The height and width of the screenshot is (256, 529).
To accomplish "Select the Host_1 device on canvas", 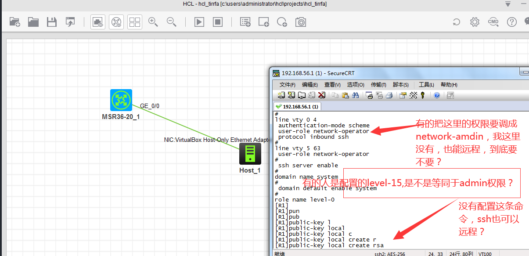I will [x=250, y=154].
